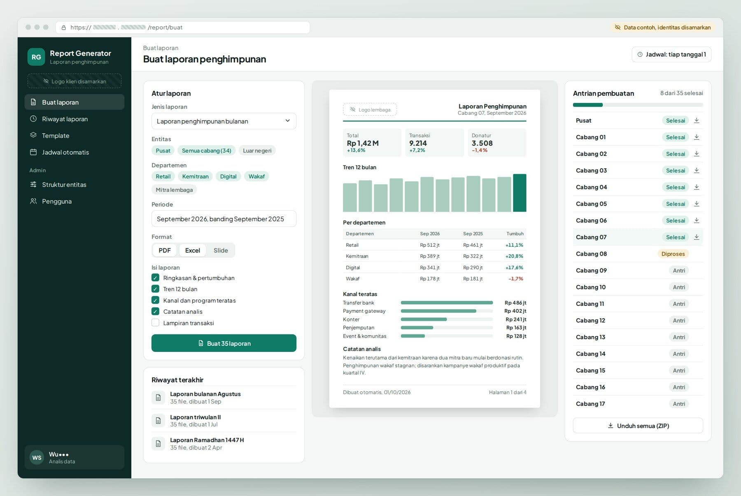This screenshot has height=496, width=741.
Task: Download the Cabang 03 report
Action: pos(697,170)
